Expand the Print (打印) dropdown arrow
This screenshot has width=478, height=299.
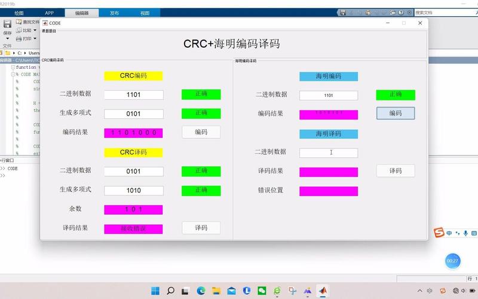[35, 39]
